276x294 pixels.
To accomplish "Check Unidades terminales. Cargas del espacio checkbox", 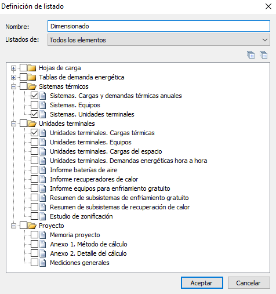I will pyautogui.click(x=34, y=151).
